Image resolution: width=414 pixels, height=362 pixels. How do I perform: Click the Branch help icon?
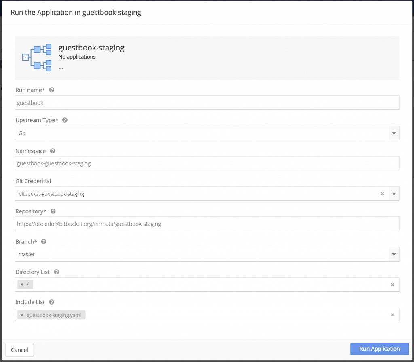(44, 242)
